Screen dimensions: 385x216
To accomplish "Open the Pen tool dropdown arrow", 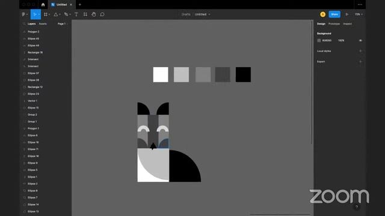I will pos(70,14).
